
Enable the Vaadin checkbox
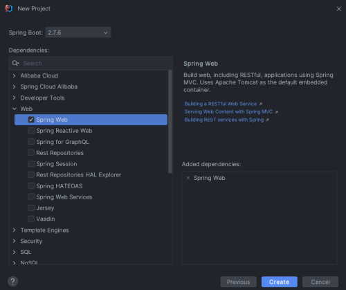(31, 219)
